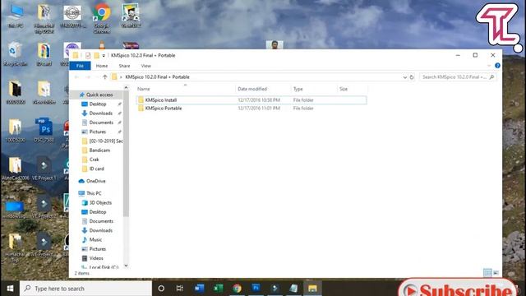This screenshot has height=296, width=526.
Task: Switch to Details view layout icon
Action: coord(487,272)
